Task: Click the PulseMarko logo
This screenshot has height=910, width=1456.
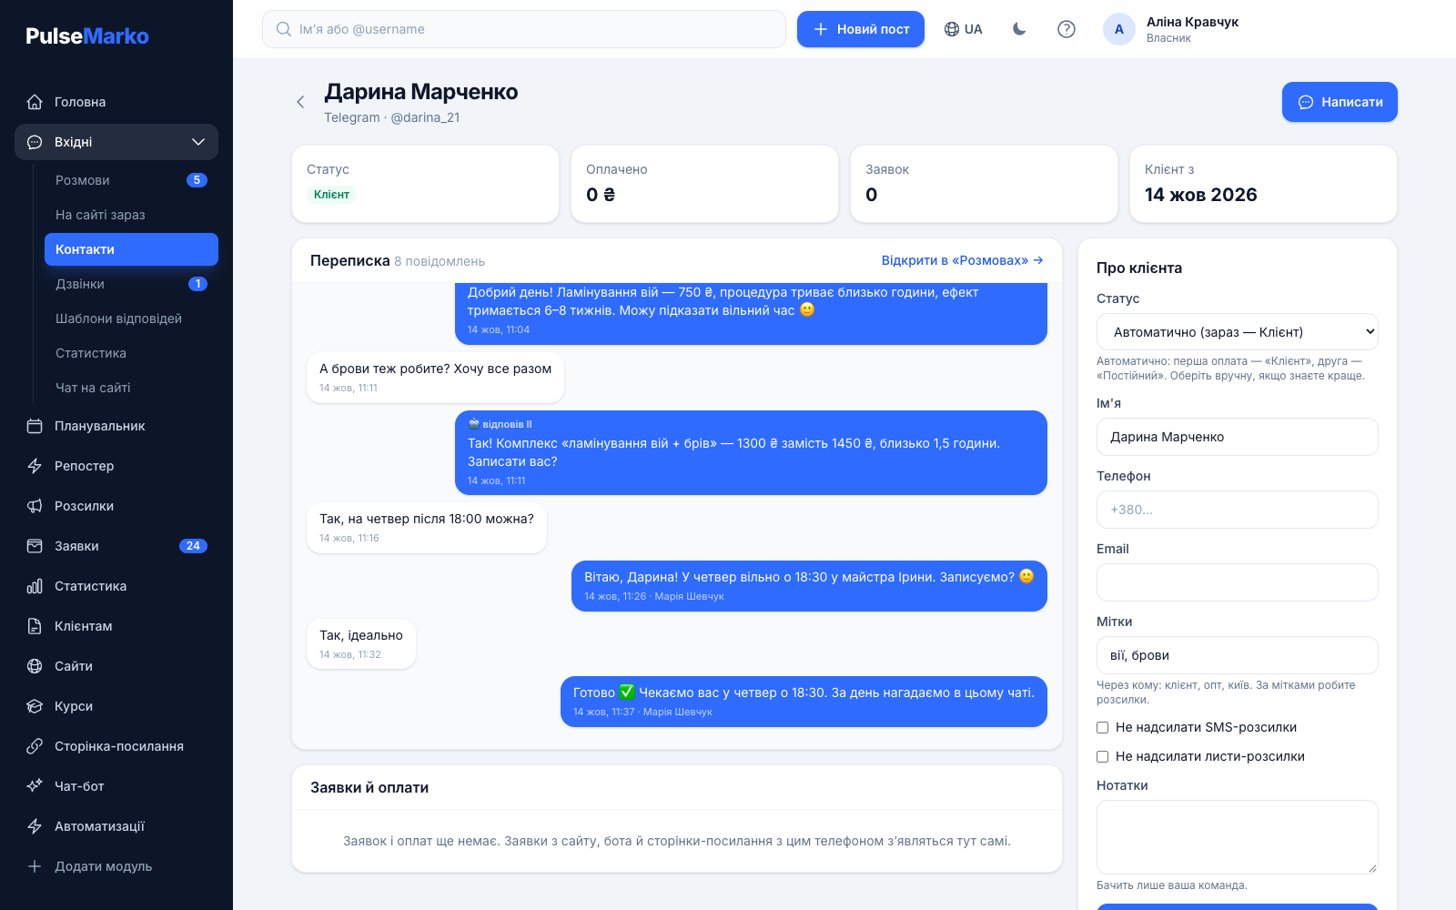Action: tap(87, 36)
